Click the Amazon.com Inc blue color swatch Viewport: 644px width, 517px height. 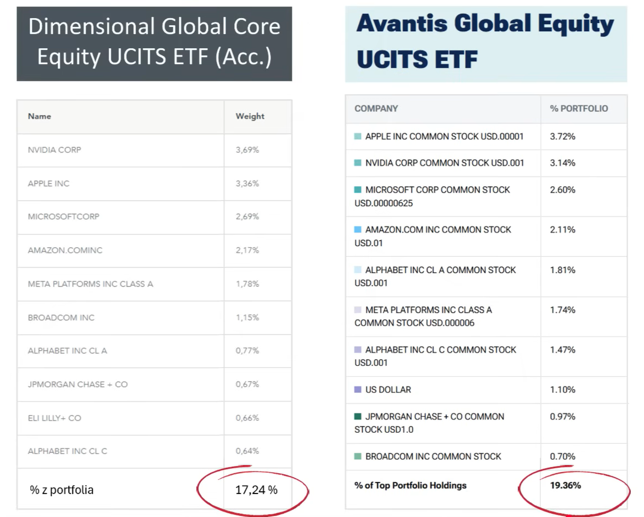tap(358, 230)
